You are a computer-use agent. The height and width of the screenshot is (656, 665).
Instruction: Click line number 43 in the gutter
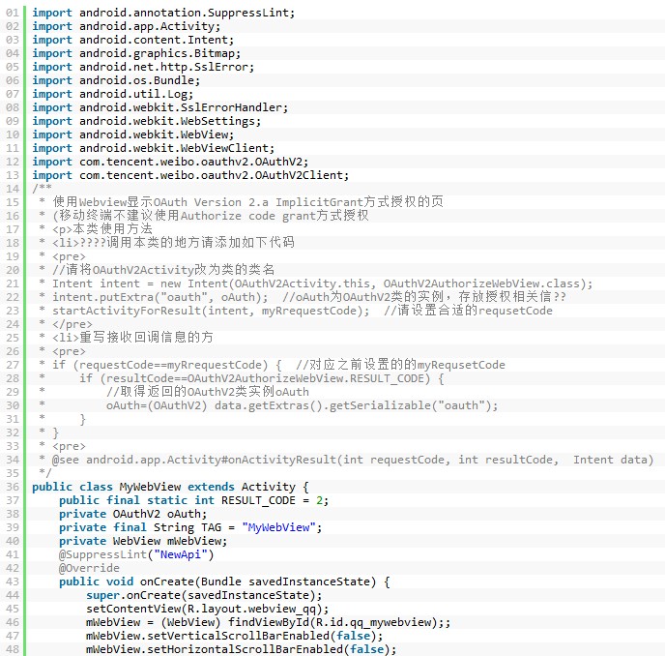tap(13, 581)
